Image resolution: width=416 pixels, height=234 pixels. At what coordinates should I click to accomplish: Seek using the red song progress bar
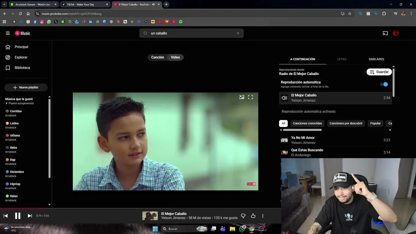(140, 208)
